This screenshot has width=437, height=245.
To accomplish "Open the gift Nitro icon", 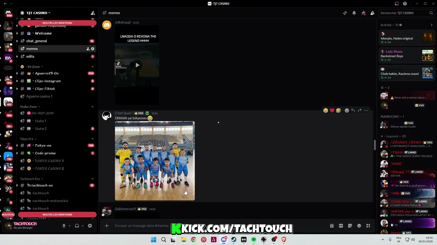I will click(332, 226).
